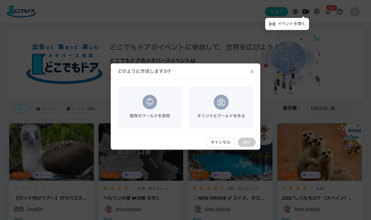The width and height of the screenshot is (371, 220).
Task: Open Anita Andziak link under ZOO バルセロナ
Action: tap(307, 209)
